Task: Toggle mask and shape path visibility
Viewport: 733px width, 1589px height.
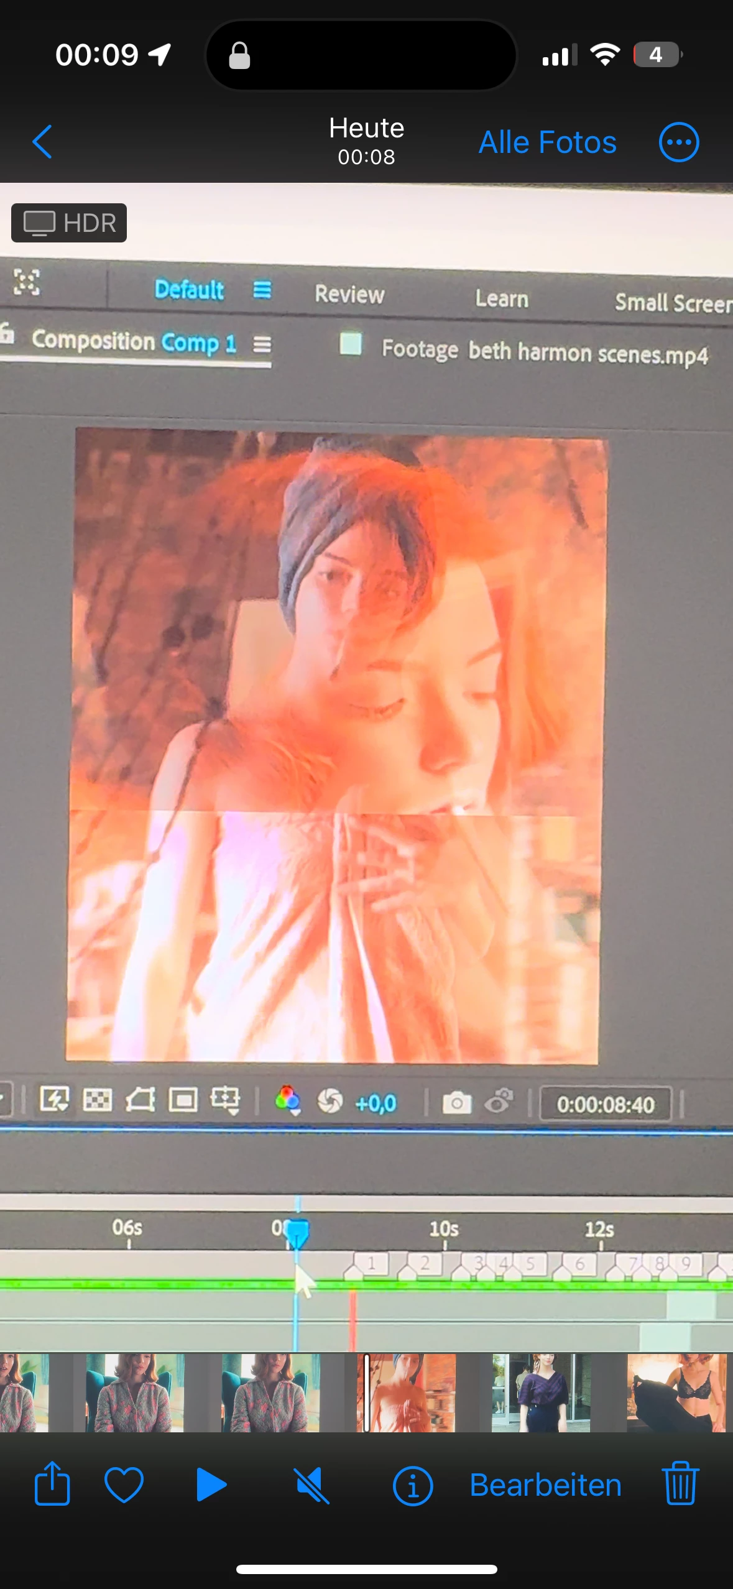Action: [x=141, y=1100]
